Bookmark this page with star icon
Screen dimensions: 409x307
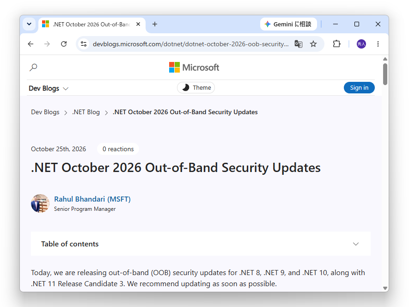[x=313, y=44]
